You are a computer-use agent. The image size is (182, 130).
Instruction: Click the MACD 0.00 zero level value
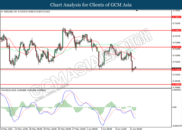click(174, 107)
